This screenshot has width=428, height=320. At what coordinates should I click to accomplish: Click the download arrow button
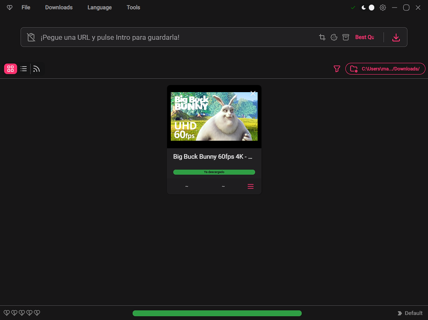click(x=396, y=37)
